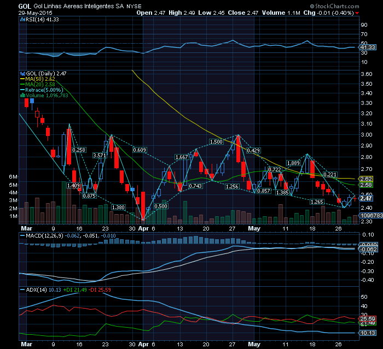Click the Apr label on price chart axis
383x349 pixels.
pos(143,228)
